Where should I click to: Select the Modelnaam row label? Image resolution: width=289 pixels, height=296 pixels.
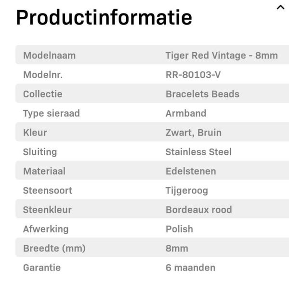49,55
